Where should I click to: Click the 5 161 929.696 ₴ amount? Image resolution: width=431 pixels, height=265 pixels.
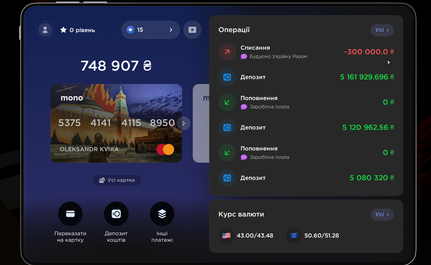367,77
